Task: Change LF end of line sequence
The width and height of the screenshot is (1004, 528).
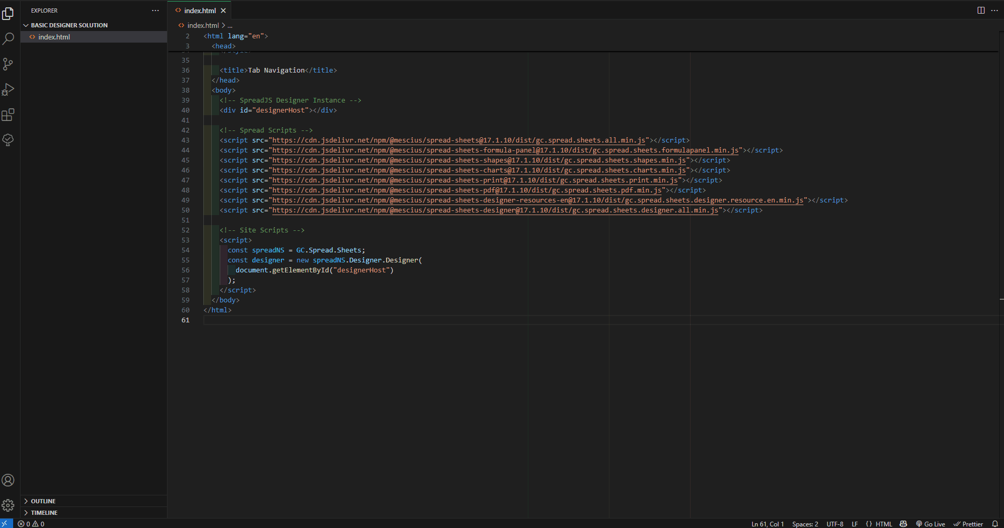Action: point(854,524)
